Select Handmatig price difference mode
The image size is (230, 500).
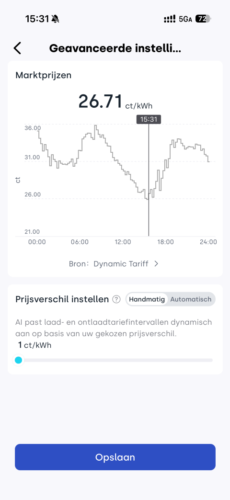click(x=147, y=299)
